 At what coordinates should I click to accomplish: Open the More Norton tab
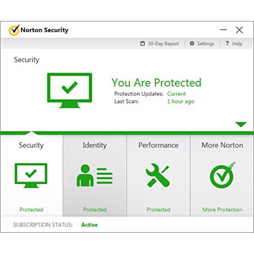pyautogui.click(x=222, y=145)
